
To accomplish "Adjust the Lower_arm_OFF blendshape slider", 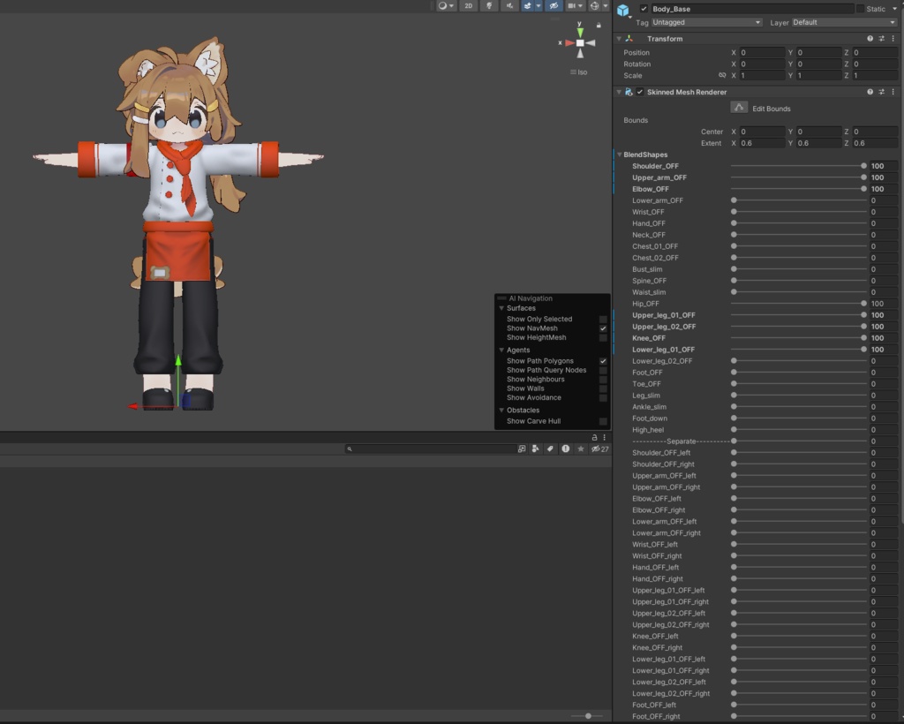I will pyautogui.click(x=798, y=200).
